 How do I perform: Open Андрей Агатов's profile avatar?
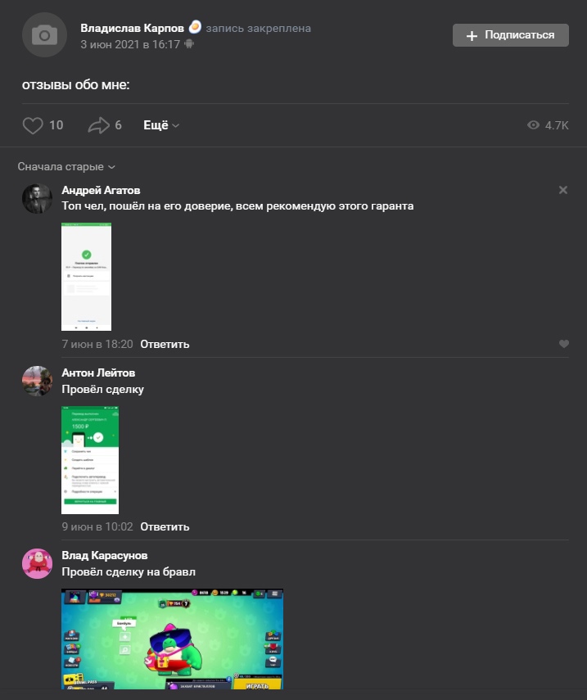point(37,199)
